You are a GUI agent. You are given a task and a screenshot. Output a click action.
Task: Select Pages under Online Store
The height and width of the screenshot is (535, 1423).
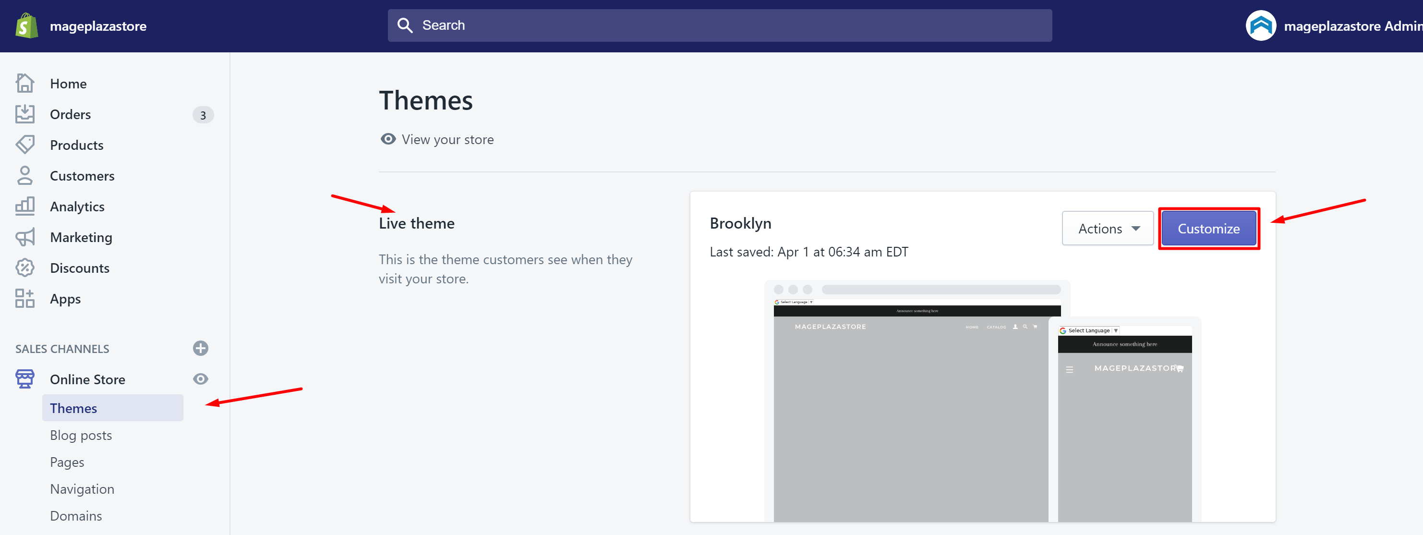tap(67, 462)
